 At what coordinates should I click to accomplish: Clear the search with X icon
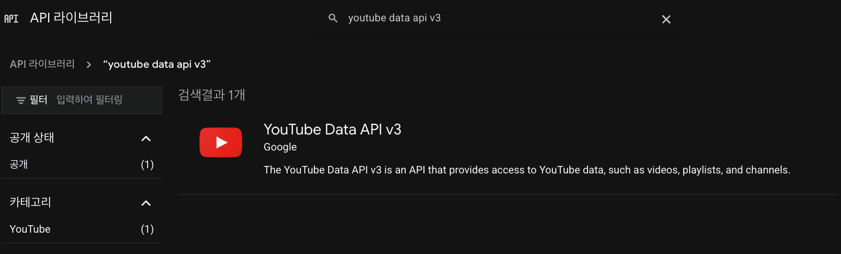(666, 19)
